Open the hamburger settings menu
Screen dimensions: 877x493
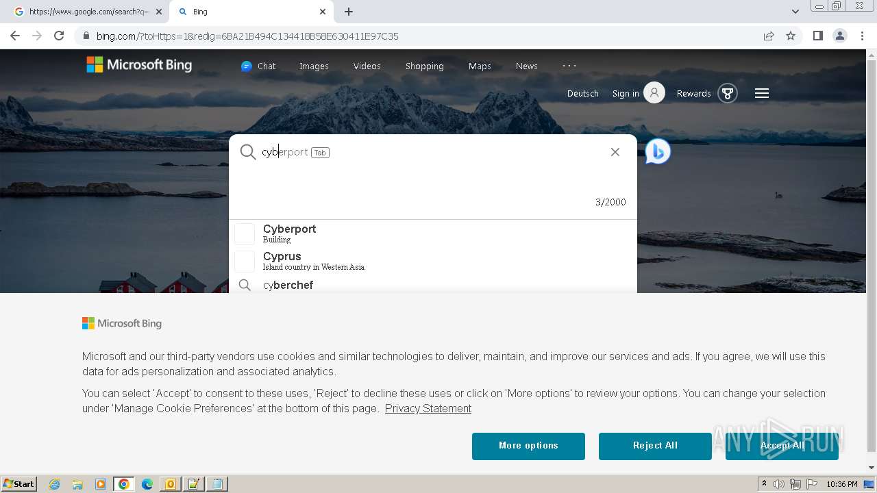pos(762,93)
